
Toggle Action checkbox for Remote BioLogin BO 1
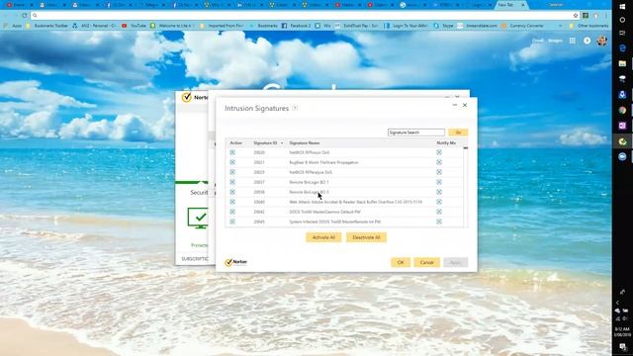232,182
